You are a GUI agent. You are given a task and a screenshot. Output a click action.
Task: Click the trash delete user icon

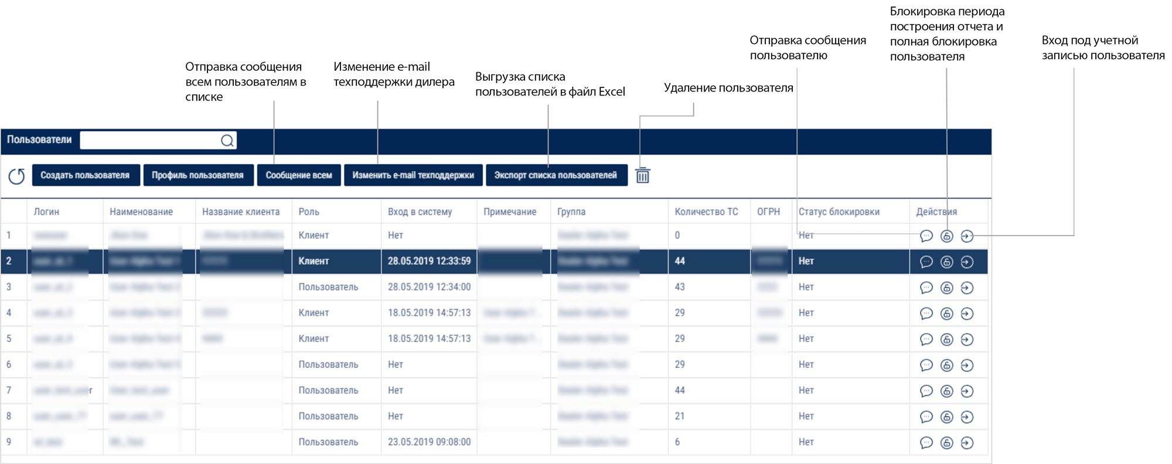click(643, 175)
